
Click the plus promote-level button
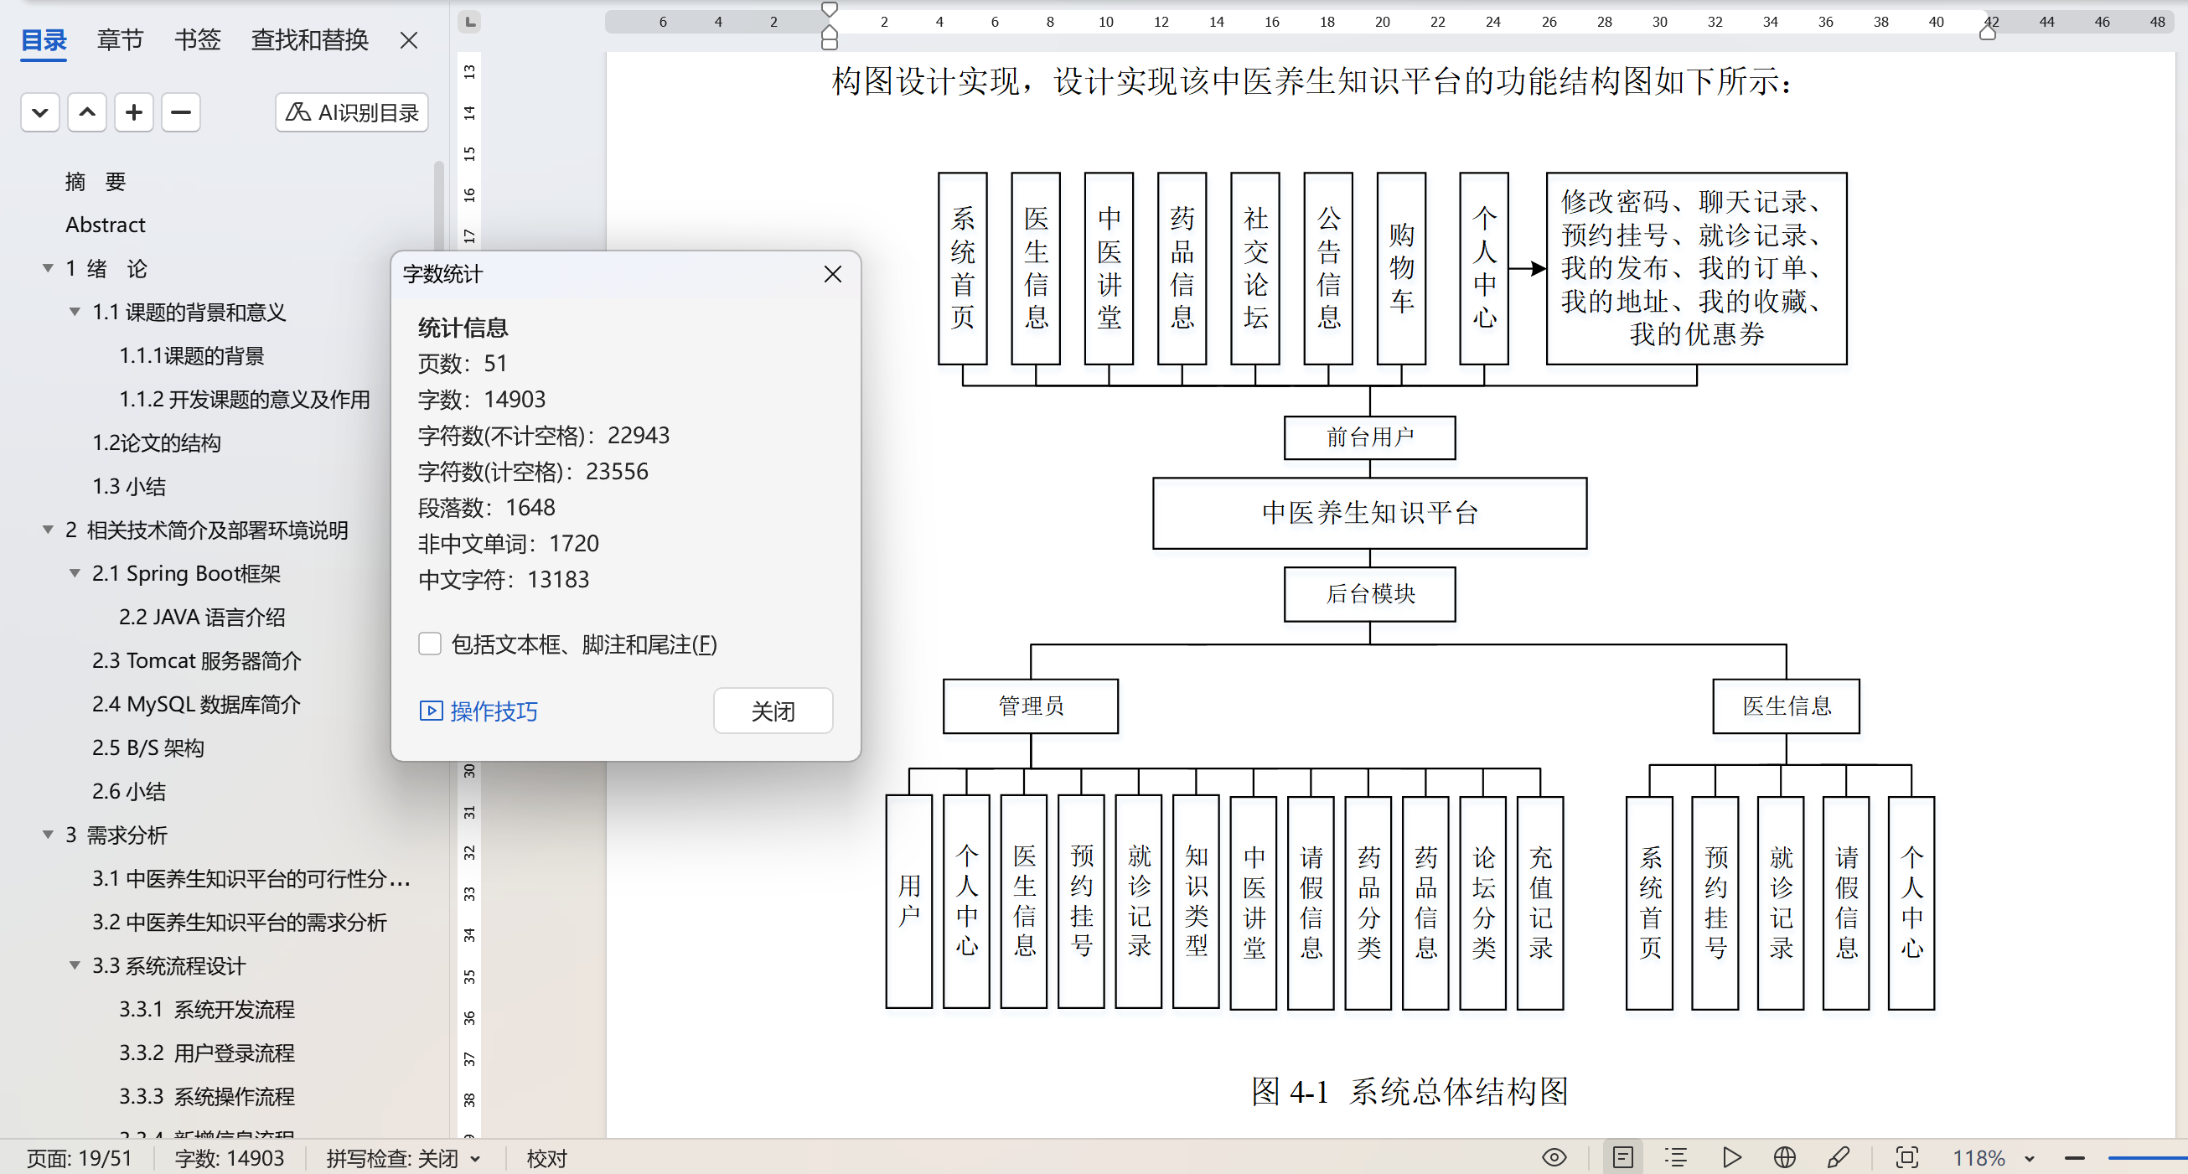point(134,112)
